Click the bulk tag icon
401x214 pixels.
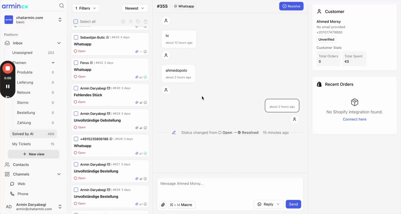point(138,22)
